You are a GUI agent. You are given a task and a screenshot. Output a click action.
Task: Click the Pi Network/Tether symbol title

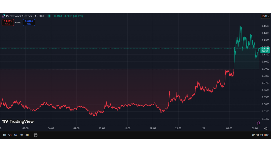coord(25,16)
